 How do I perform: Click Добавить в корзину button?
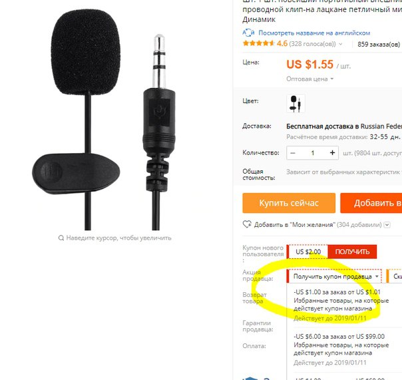371,203
